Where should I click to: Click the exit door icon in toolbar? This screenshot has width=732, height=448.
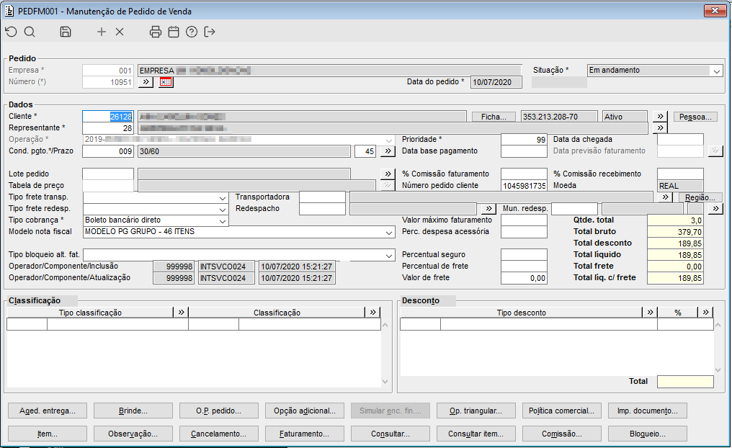pos(210,32)
